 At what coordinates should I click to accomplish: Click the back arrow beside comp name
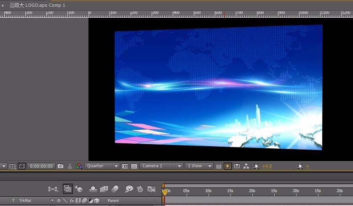pyautogui.click(x=3, y=5)
